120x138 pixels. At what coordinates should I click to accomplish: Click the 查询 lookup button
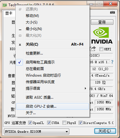tap(102, 22)
